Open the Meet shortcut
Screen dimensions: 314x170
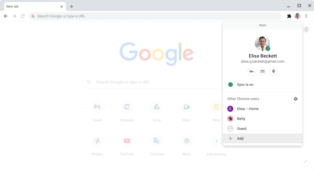(187, 111)
